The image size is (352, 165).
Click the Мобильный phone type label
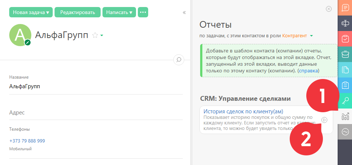[20, 149]
